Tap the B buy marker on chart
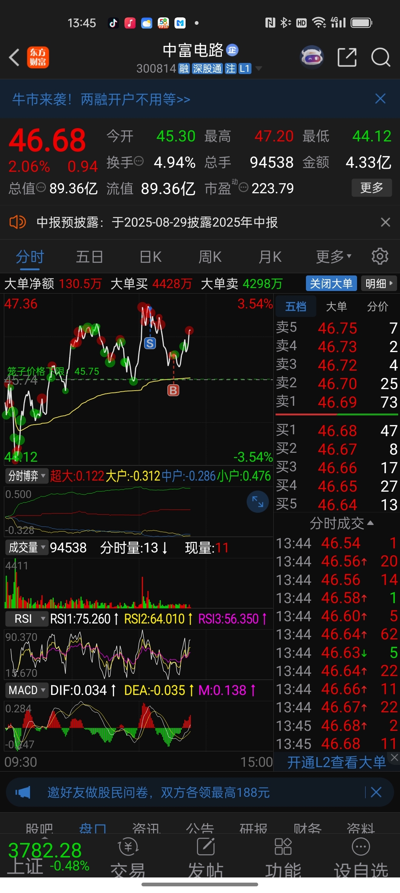This screenshot has width=400, height=893. coord(173,390)
